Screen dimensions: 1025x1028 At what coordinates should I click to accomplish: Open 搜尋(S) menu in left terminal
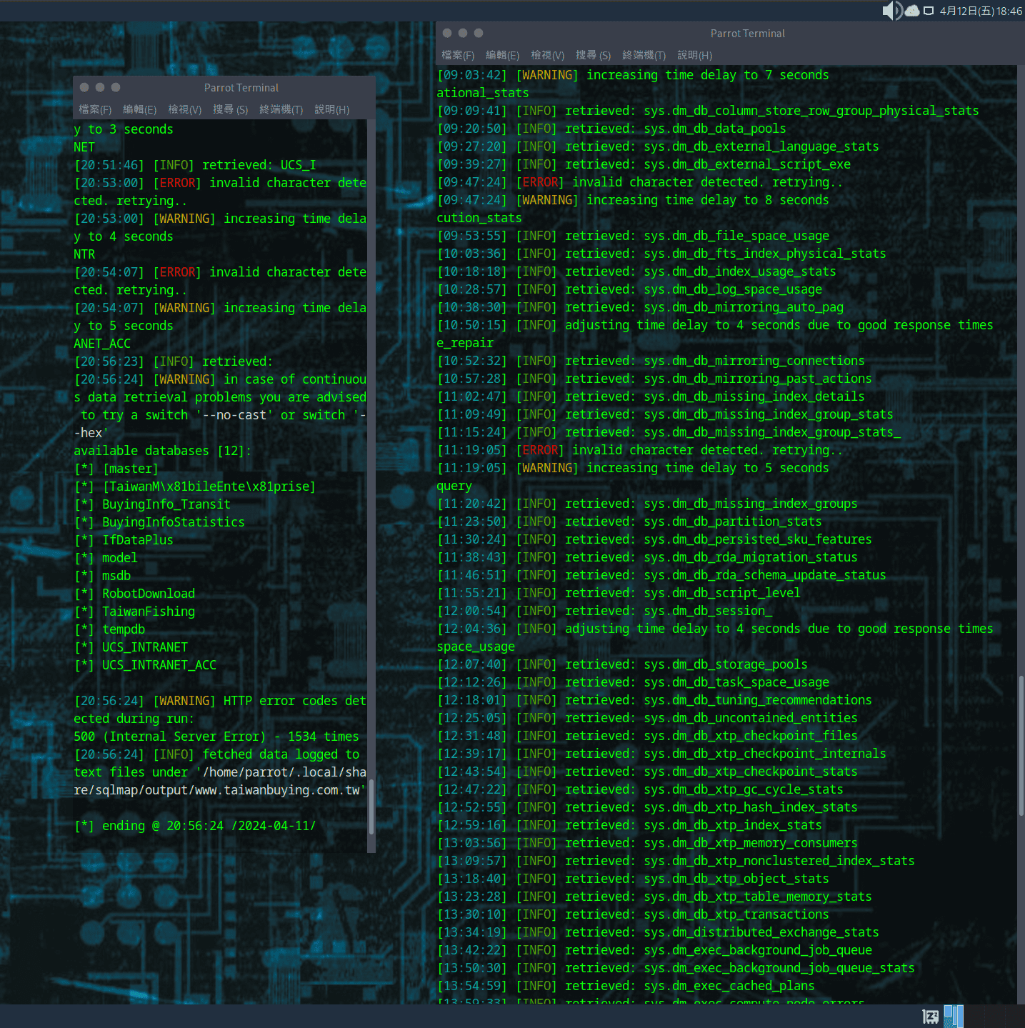click(230, 109)
